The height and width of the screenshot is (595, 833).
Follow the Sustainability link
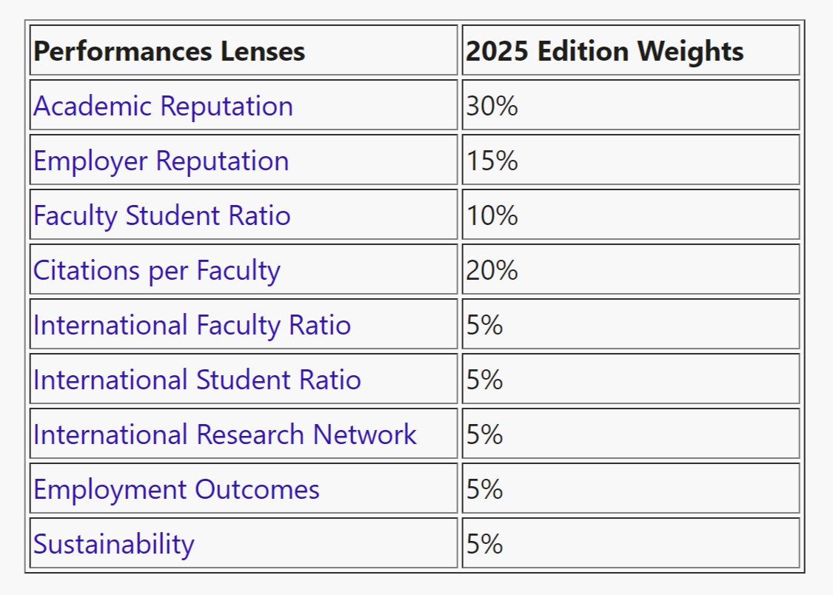pos(113,544)
